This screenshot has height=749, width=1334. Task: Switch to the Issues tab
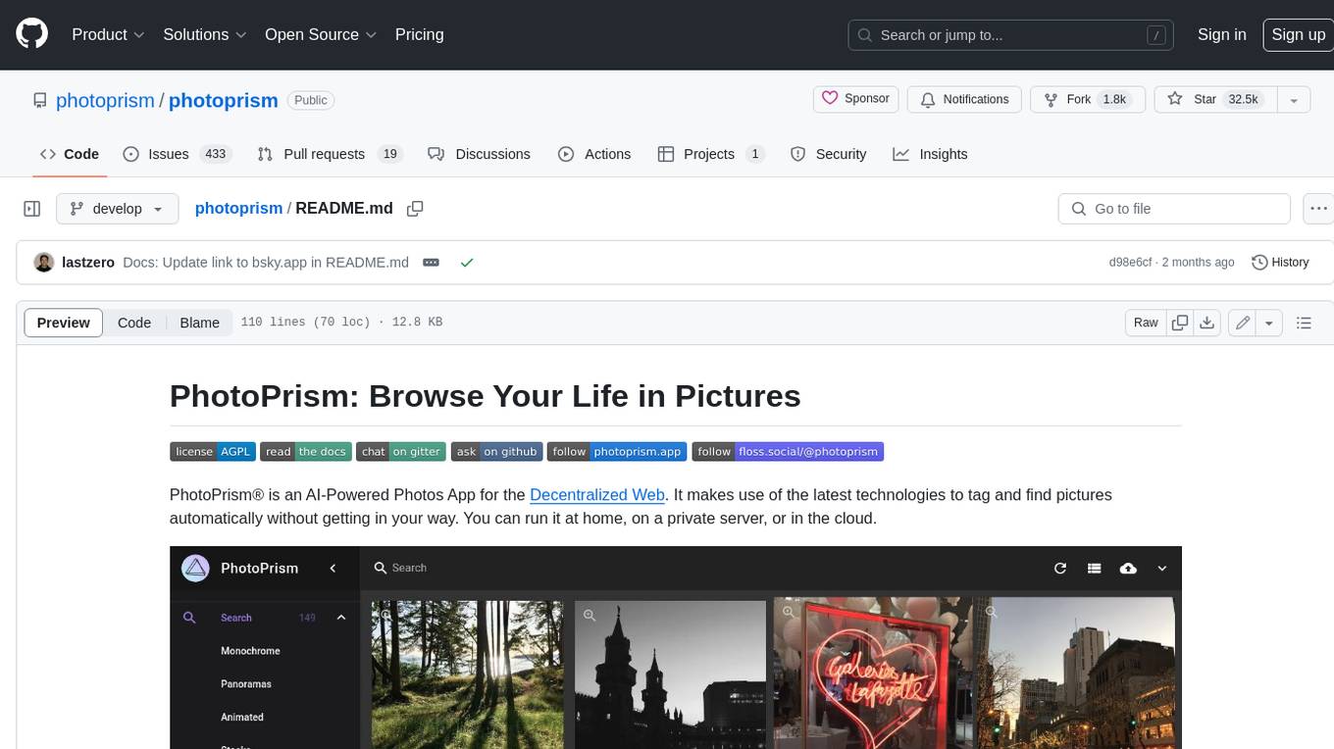pyautogui.click(x=176, y=154)
